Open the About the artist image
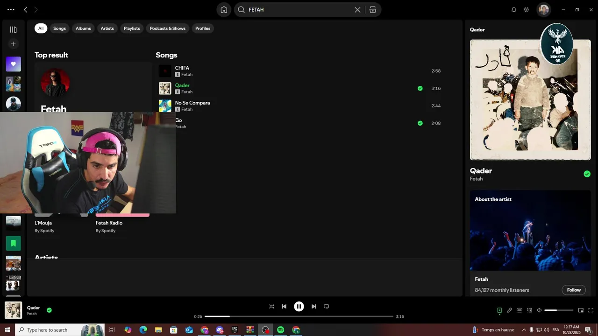Viewport: 598px width, 336px height. pyautogui.click(x=530, y=231)
